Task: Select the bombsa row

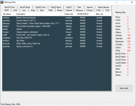Action: [57, 18]
